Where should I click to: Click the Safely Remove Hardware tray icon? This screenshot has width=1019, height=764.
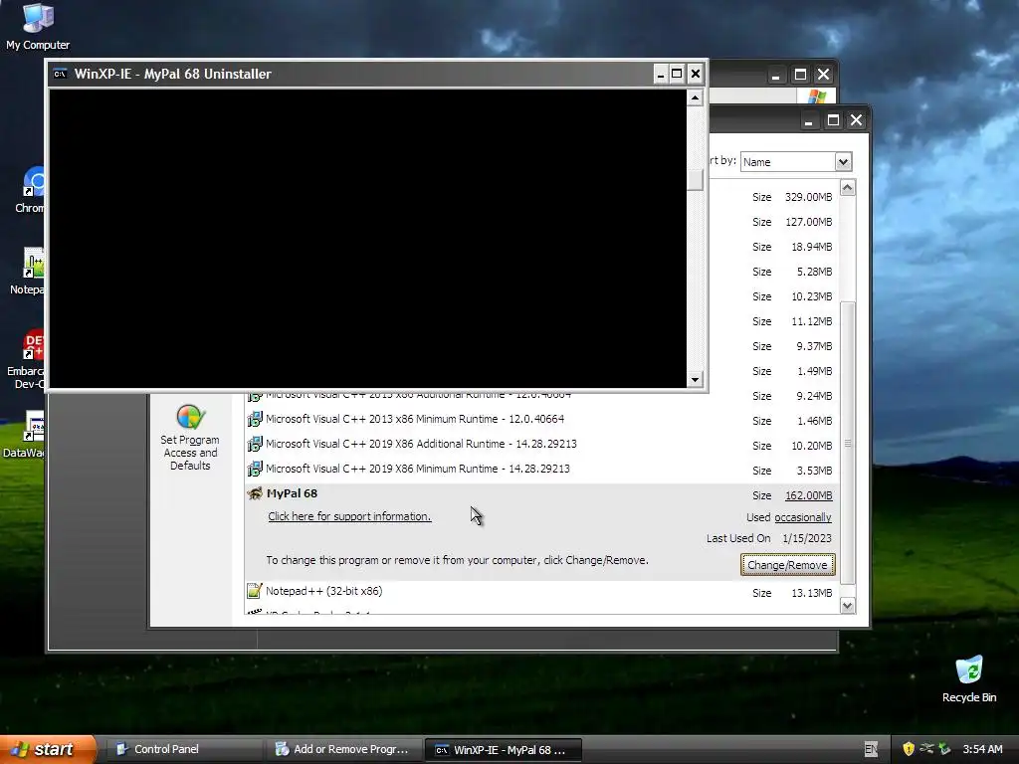(944, 749)
